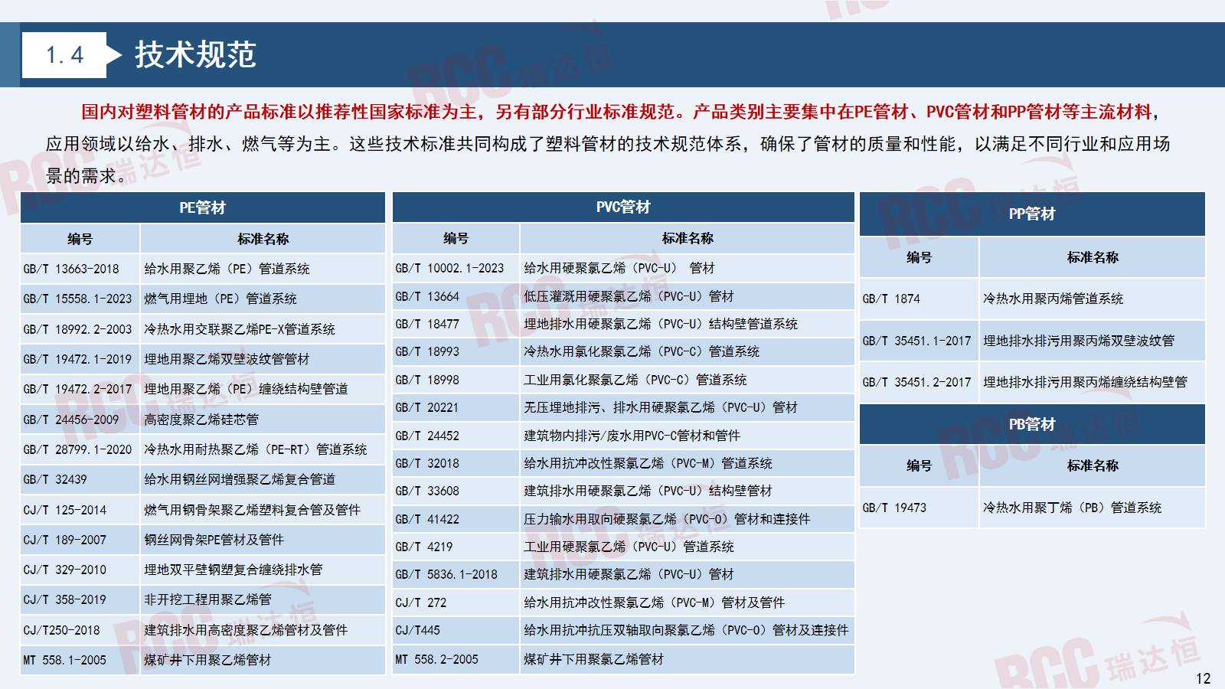Viewport: 1225px width, 689px height.
Task: Select the "CJ/T445" code cell
Action: click(x=418, y=630)
